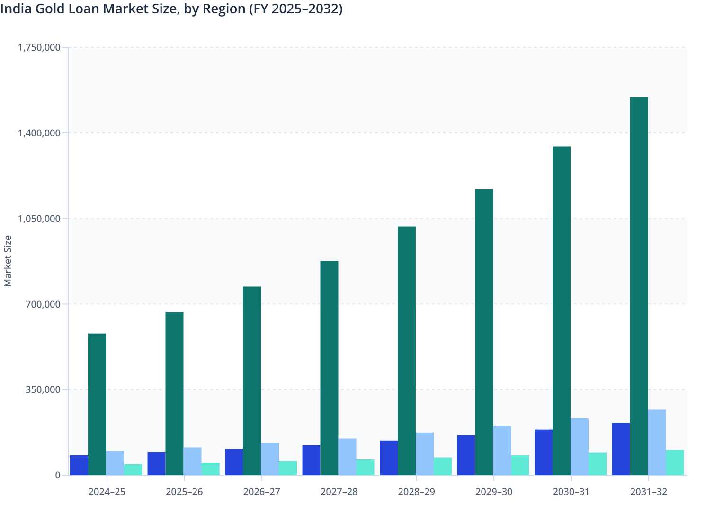Screen dimensions: 714x530
Task: Click the 2031–32 axis label
Action: click(x=649, y=492)
